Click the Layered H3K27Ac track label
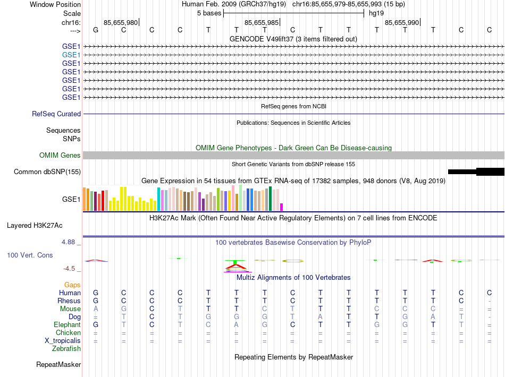This screenshot has height=377, width=505. click(x=35, y=226)
